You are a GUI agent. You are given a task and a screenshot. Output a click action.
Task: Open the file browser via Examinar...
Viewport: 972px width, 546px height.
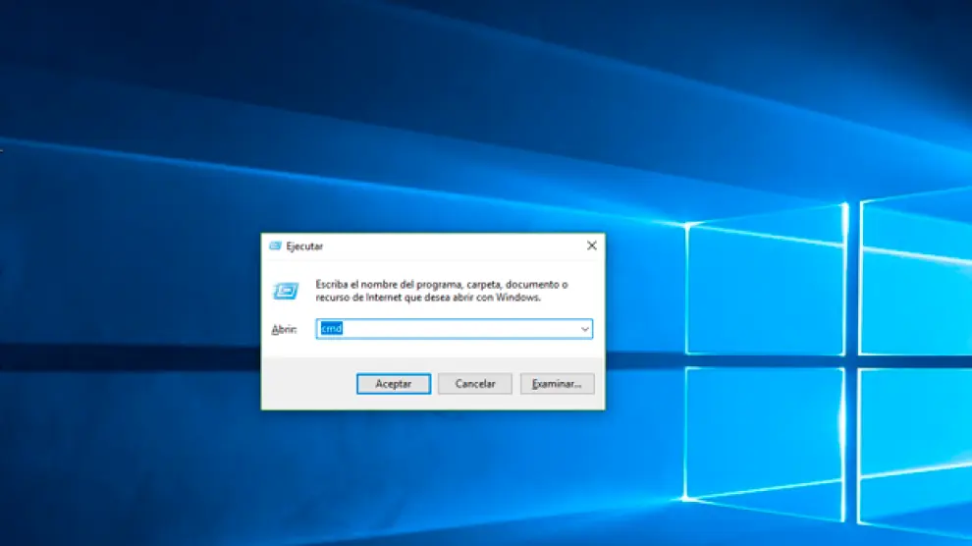click(x=557, y=384)
